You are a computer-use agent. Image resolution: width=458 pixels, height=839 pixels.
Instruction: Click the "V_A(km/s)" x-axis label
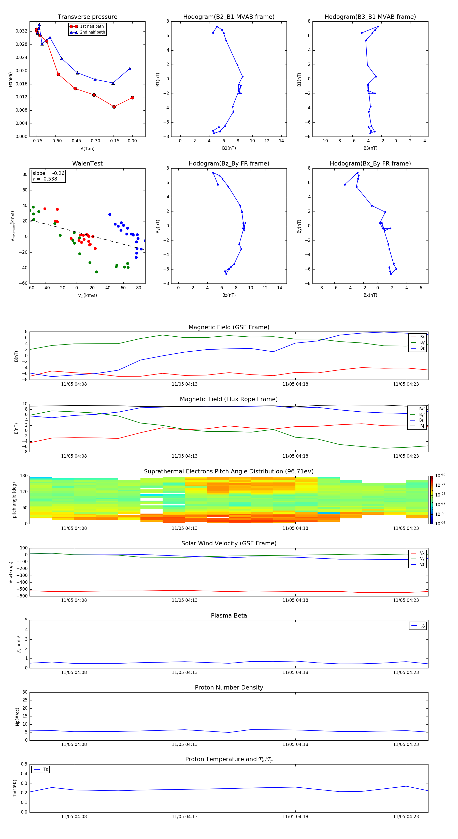(87, 295)
